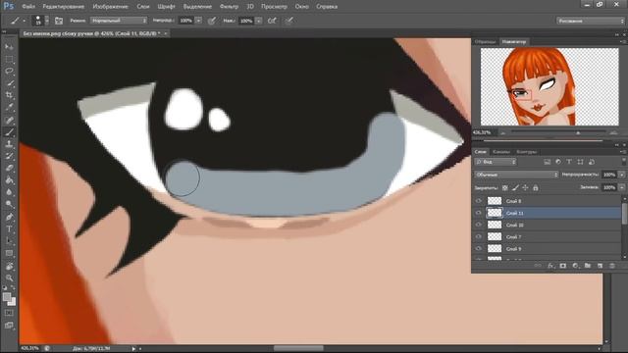This screenshot has width=628, height=353.
Task: Open the brush panel toggle icon
Action: point(59,21)
